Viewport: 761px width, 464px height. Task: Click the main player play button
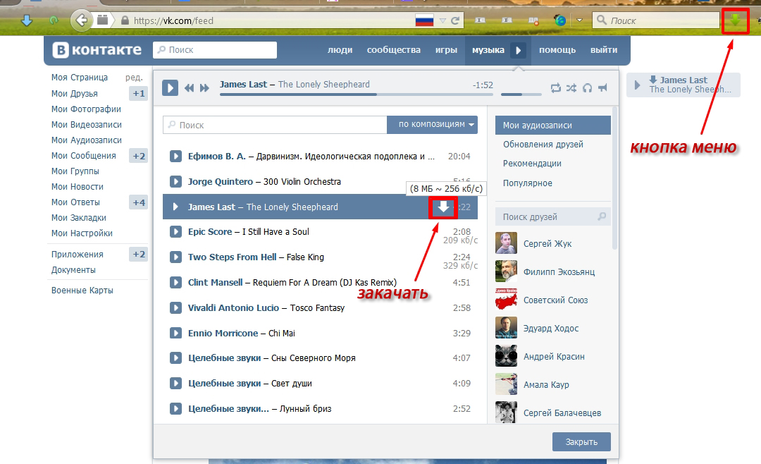(170, 88)
